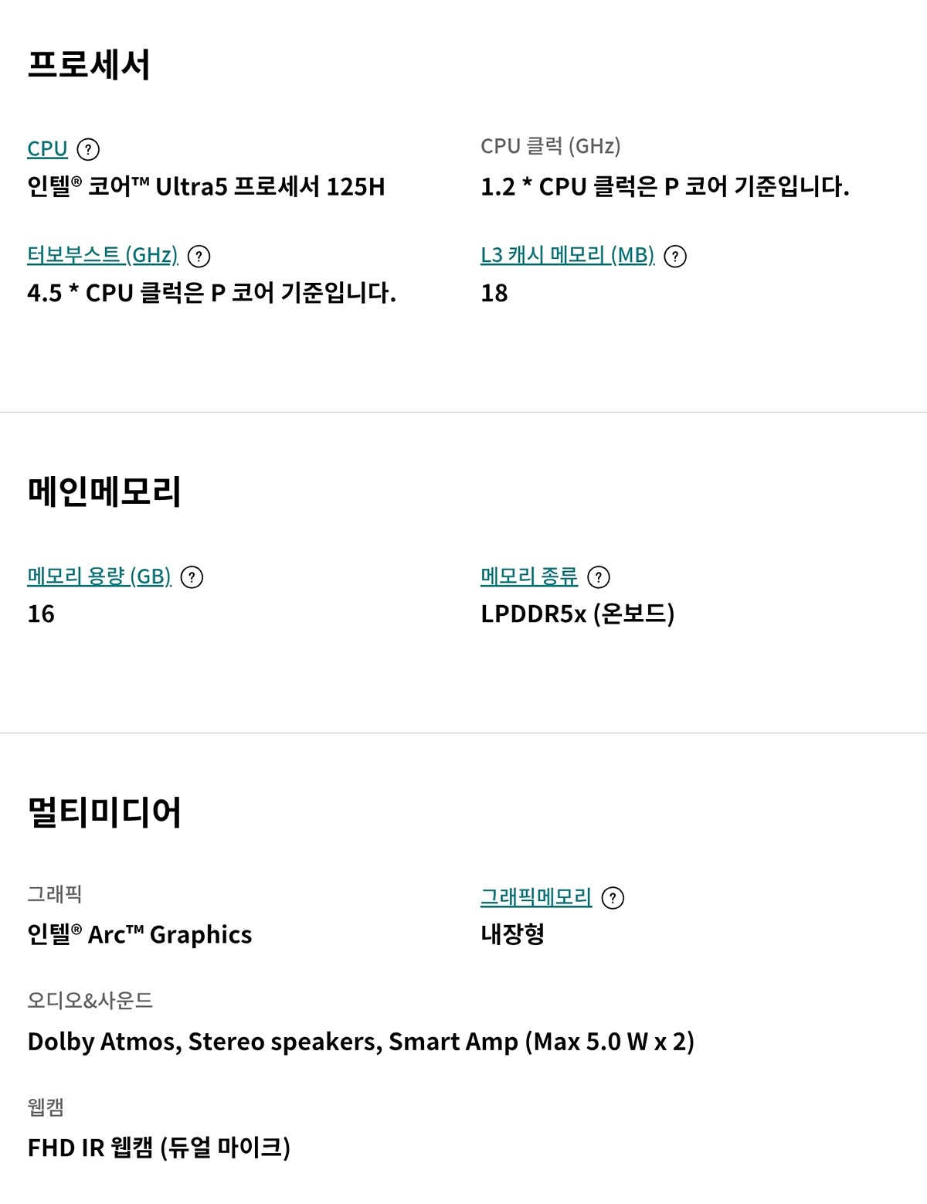Click the FHD IR 웹캠 spec text
Viewport: 927px width, 1204px height.
point(158,1148)
